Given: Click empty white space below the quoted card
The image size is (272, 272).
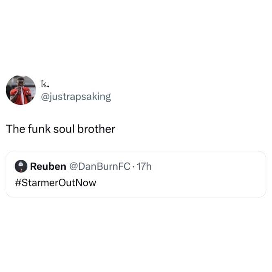Looking at the screenshot, I should (136, 234).
